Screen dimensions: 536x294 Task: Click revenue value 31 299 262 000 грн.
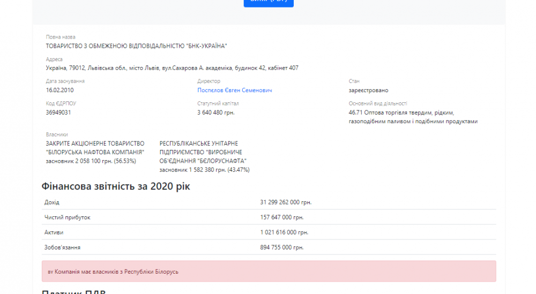coord(286,202)
